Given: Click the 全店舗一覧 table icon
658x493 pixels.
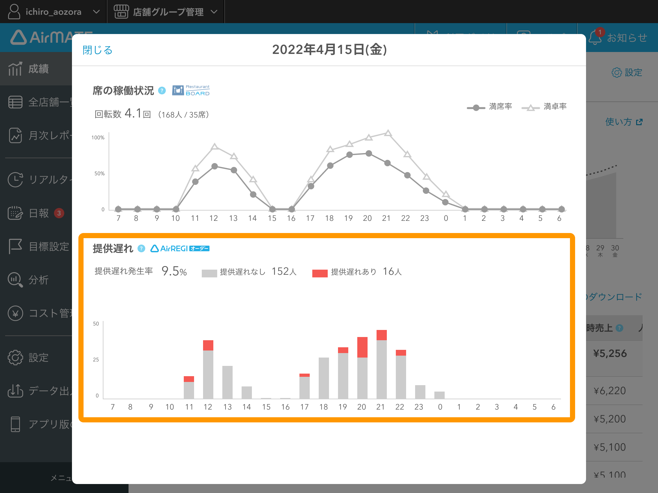Looking at the screenshot, I should (15, 102).
